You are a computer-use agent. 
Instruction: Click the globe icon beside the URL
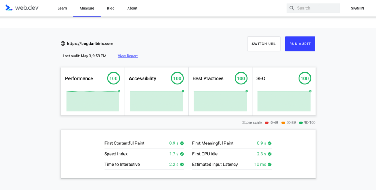63,44
